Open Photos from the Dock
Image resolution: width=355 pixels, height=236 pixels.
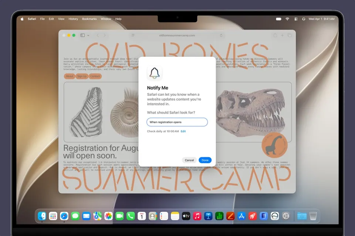pos(108,216)
